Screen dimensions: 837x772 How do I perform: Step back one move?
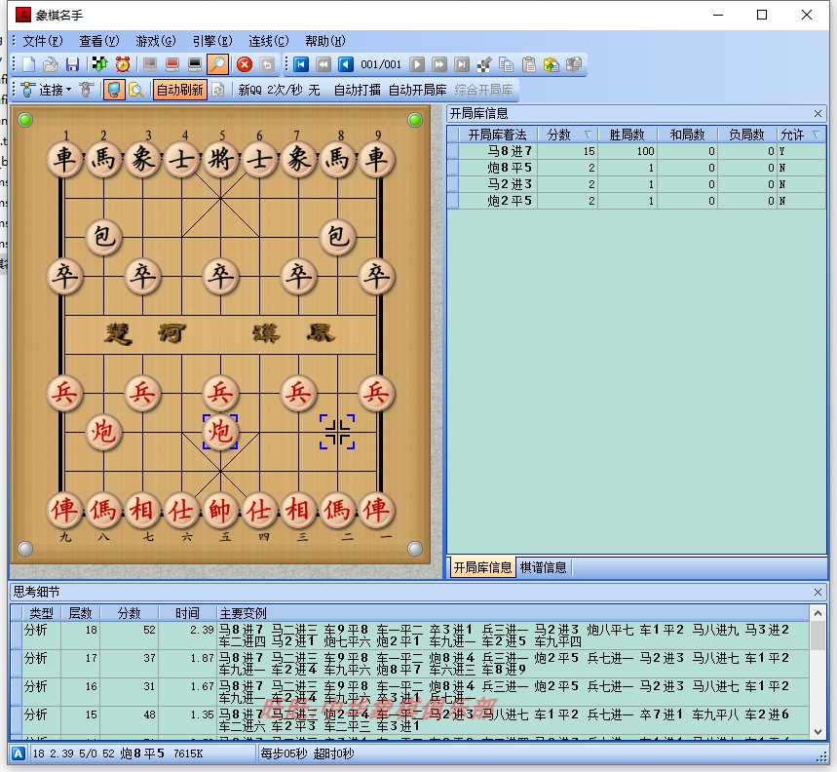coord(346,64)
